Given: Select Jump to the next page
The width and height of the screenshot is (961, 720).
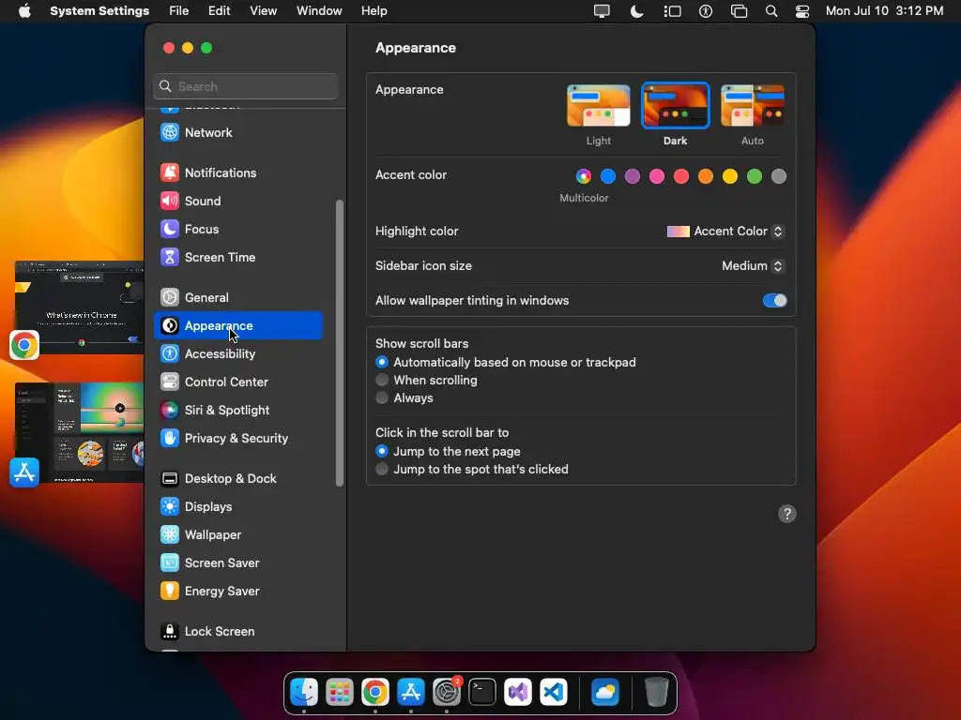Looking at the screenshot, I should pos(448,451).
